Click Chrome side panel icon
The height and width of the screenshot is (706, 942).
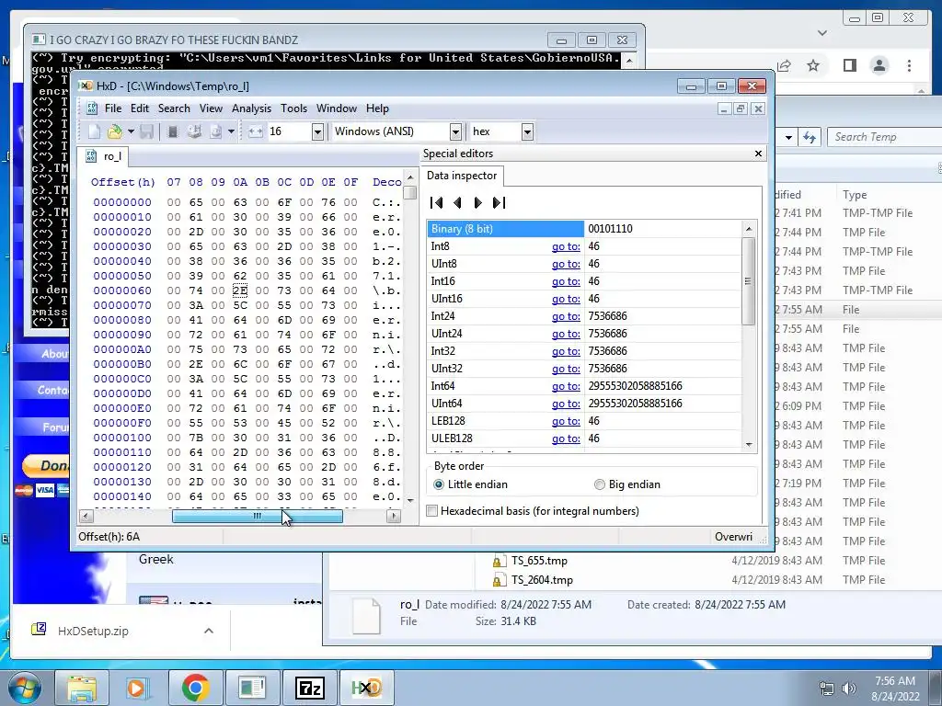(849, 65)
